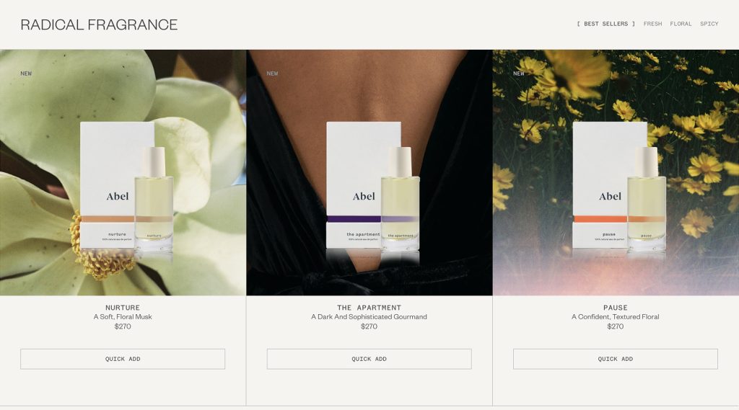Open the Nurture product image
The height and width of the screenshot is (410, 739).
(123, 173)
